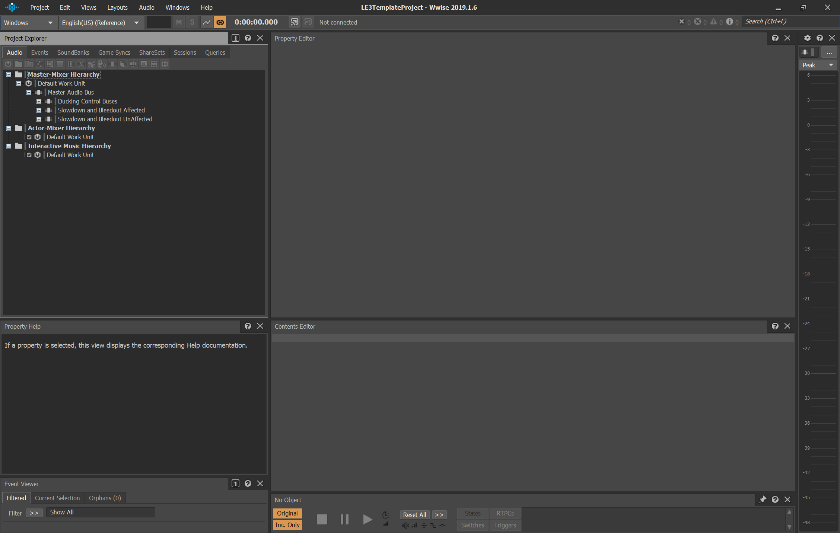Open the Peak meter type dropdown
The width and height of the screenshot is (840, 533).
(x=818, y=65)
